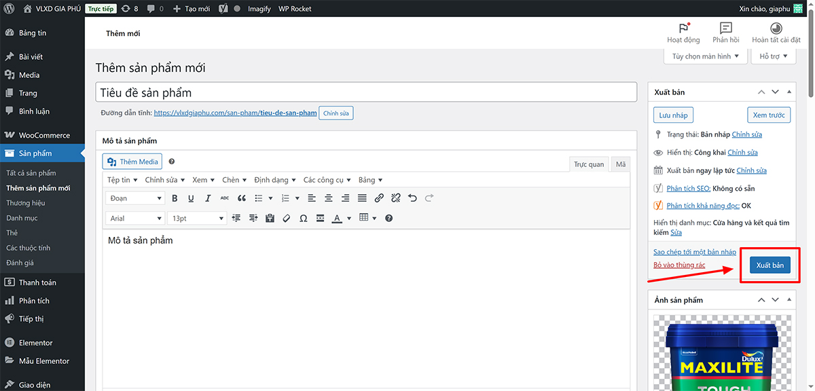Toggle bold formatting in the editor toolbar
Screen dimensions: 815x391
[x=175, y=198]
